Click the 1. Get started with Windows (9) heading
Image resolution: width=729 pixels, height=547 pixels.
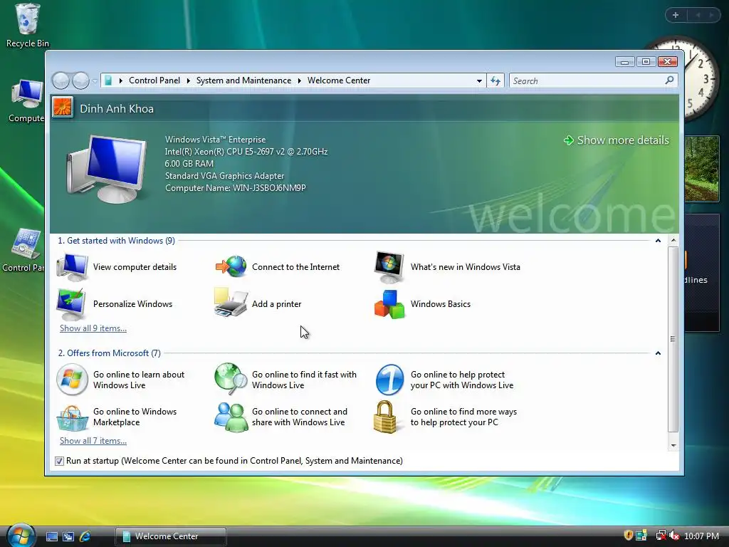tap(116, 241)
